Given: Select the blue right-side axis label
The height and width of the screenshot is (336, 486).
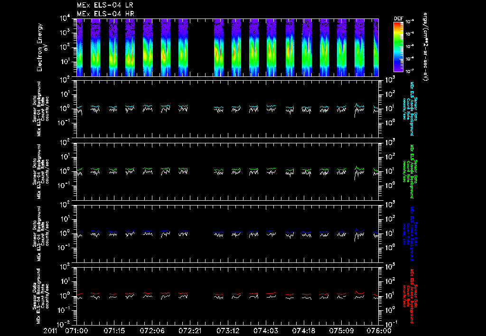Looking at the screenshot, I should click(409, 233).
